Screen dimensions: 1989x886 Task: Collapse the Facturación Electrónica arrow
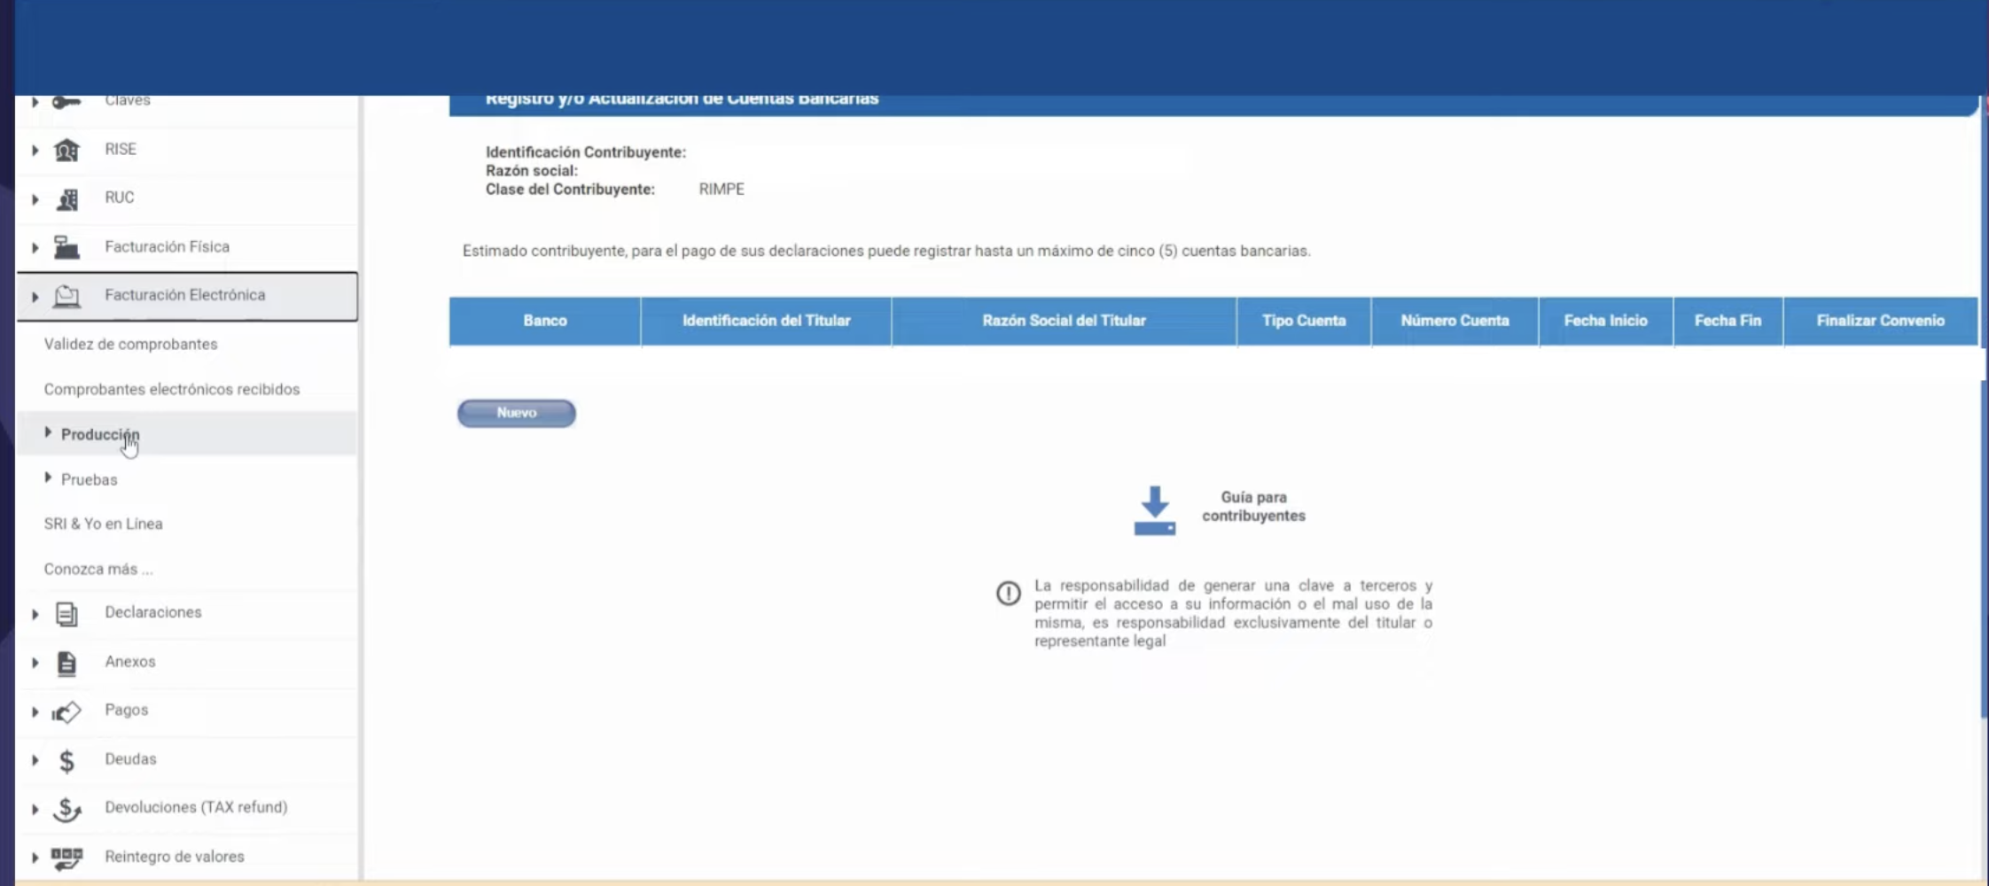pos(35,297)
